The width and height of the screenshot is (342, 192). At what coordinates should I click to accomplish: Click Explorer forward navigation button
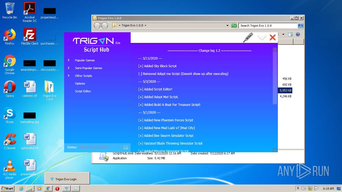click(104, 26)
